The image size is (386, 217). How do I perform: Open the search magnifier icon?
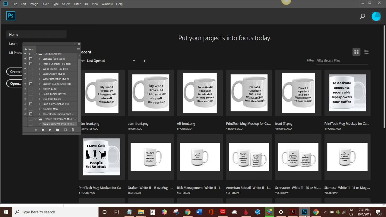click(x=362, y=16)
